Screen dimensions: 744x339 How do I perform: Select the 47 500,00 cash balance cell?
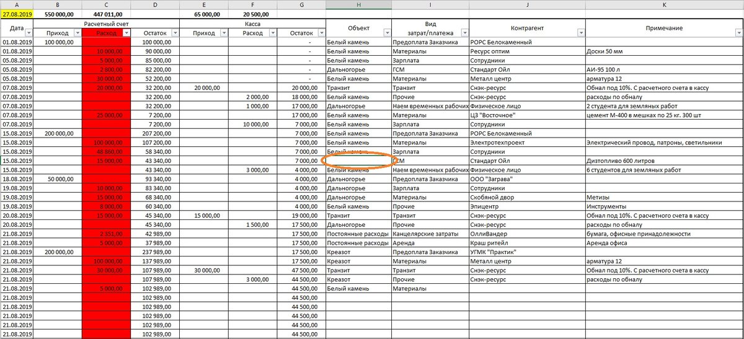pos(301,270)
